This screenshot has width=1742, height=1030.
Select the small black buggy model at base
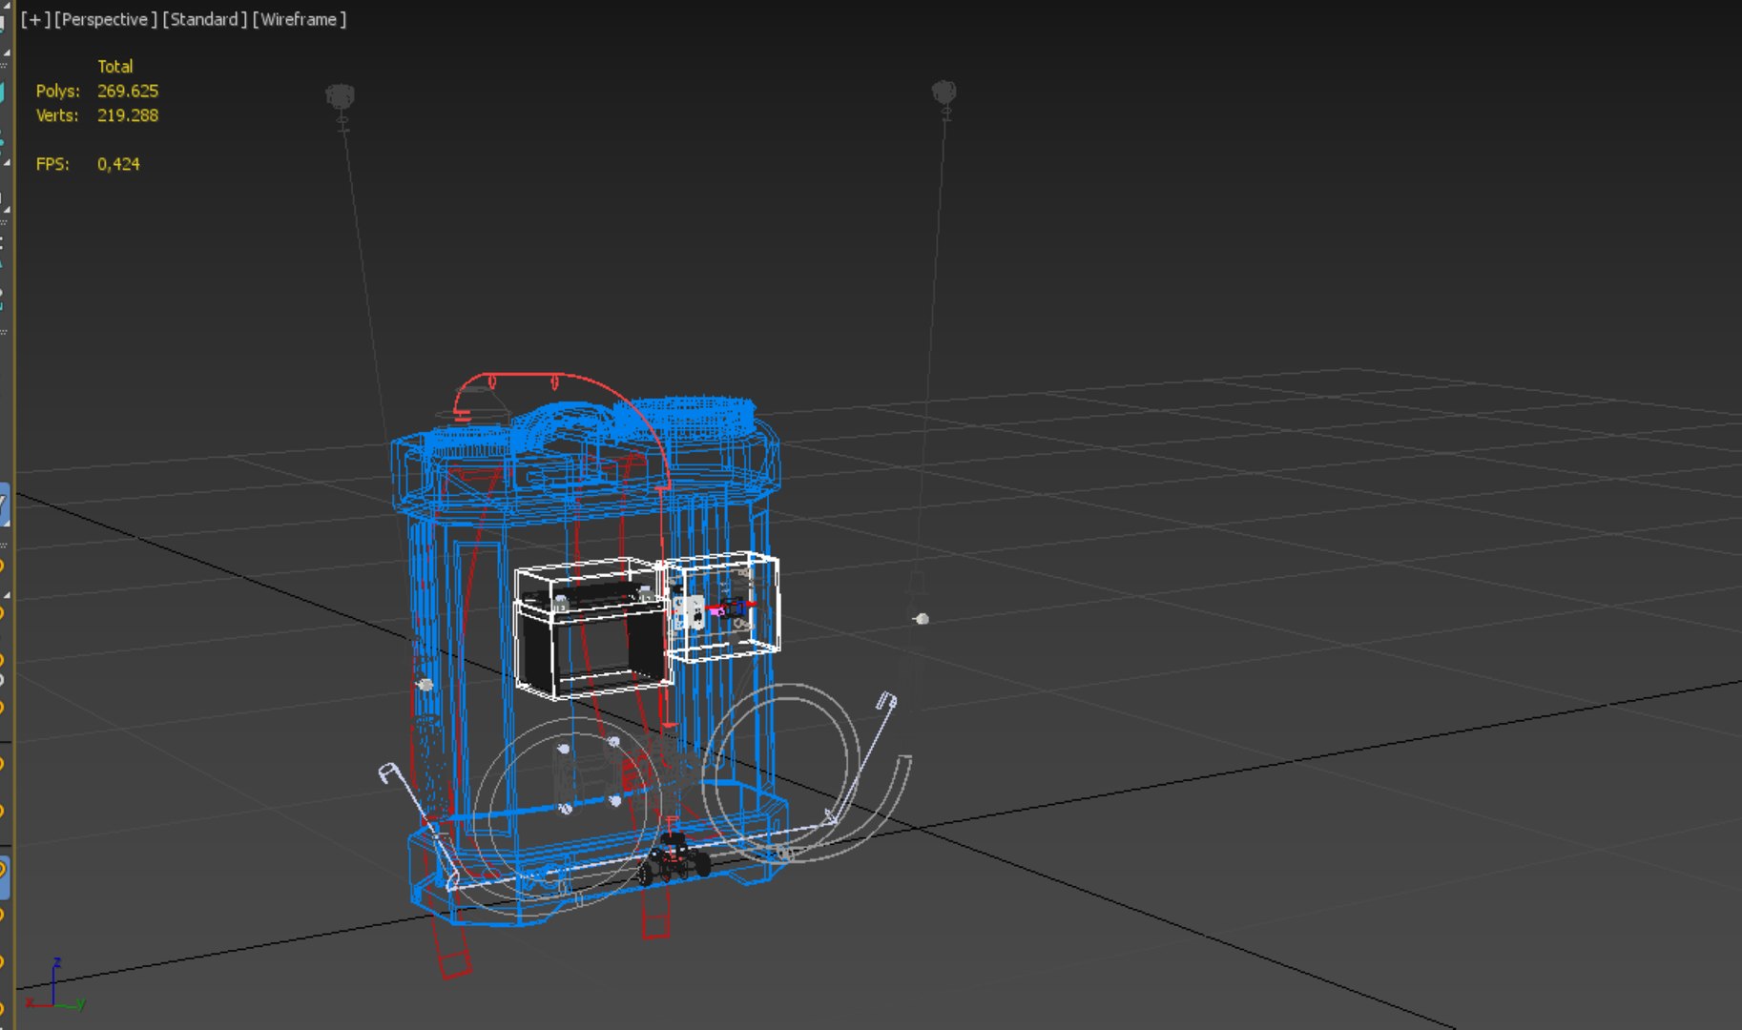(674, 858)
